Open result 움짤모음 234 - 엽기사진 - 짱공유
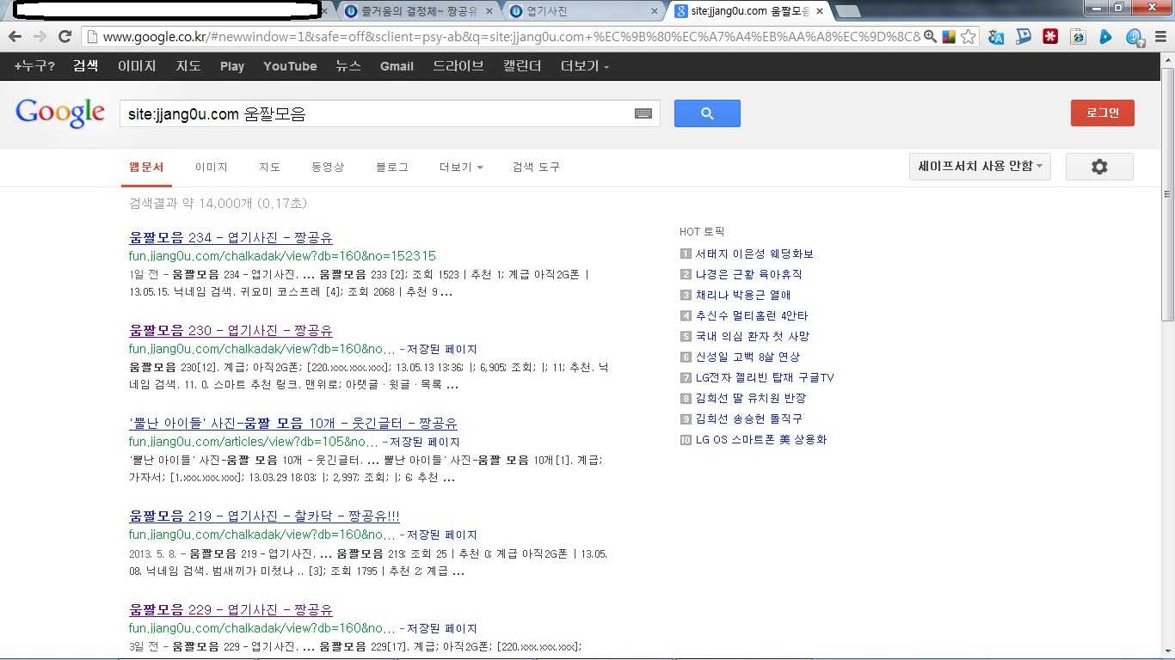Image resolution: width=1175 pixels, height=660 pixels. (x=231, y=238)
